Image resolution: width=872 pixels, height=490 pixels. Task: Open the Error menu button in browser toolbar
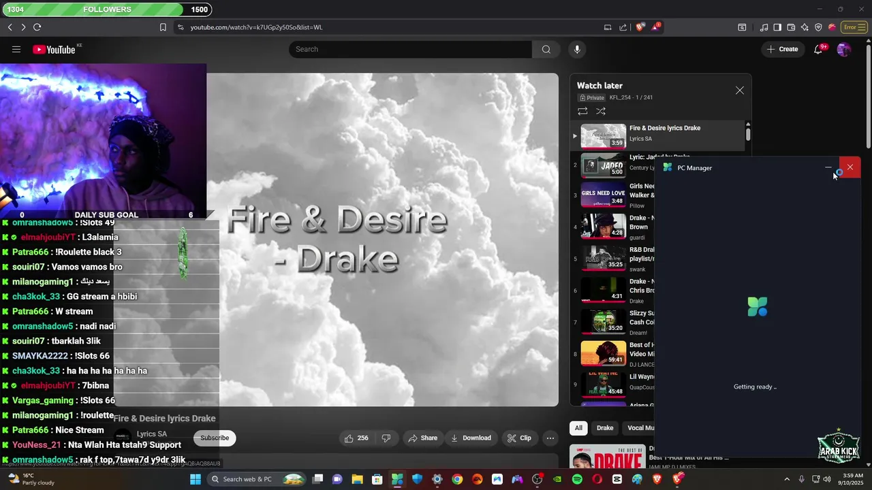pyautogui.click(x=854, y=27)
